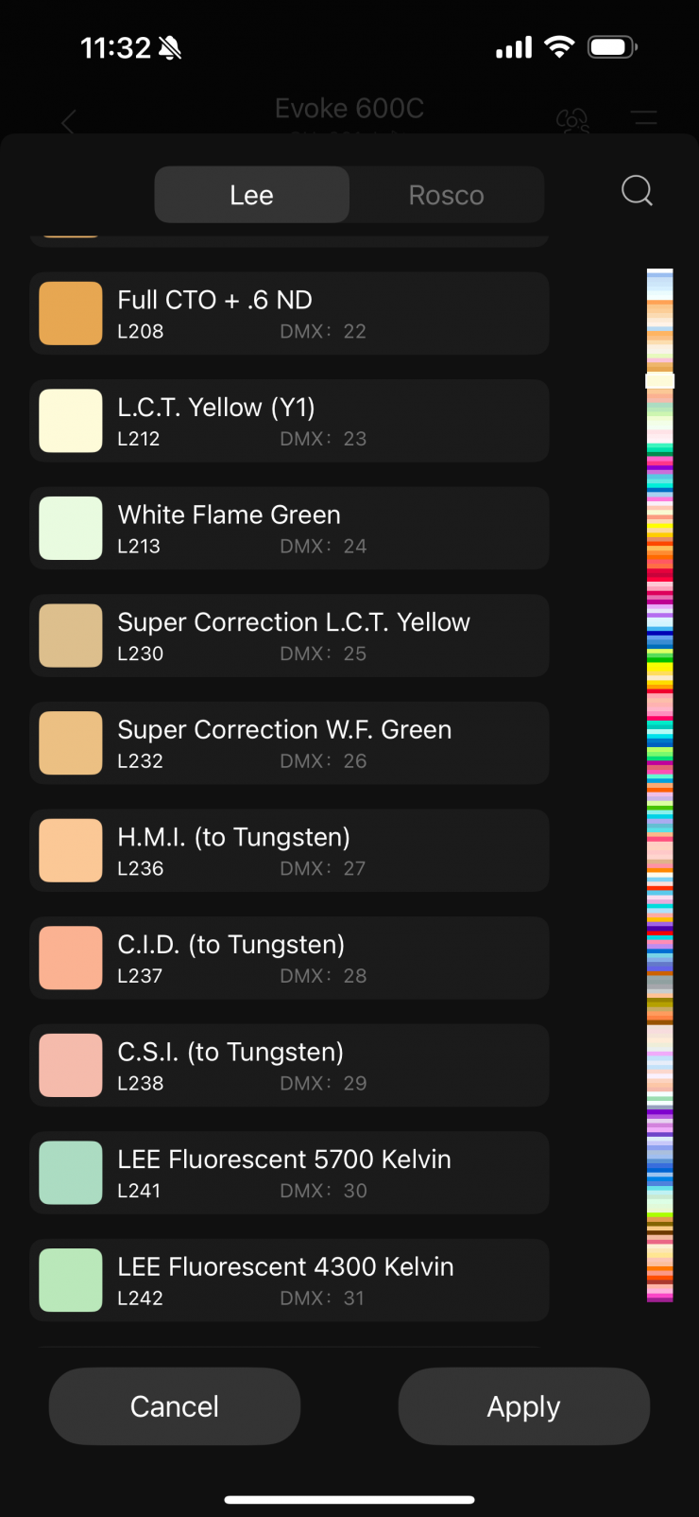This screenshot has width=699, height=1517.
Task: Open the effects icon in header
Action: pyautogui.click(x=572, y=120)
